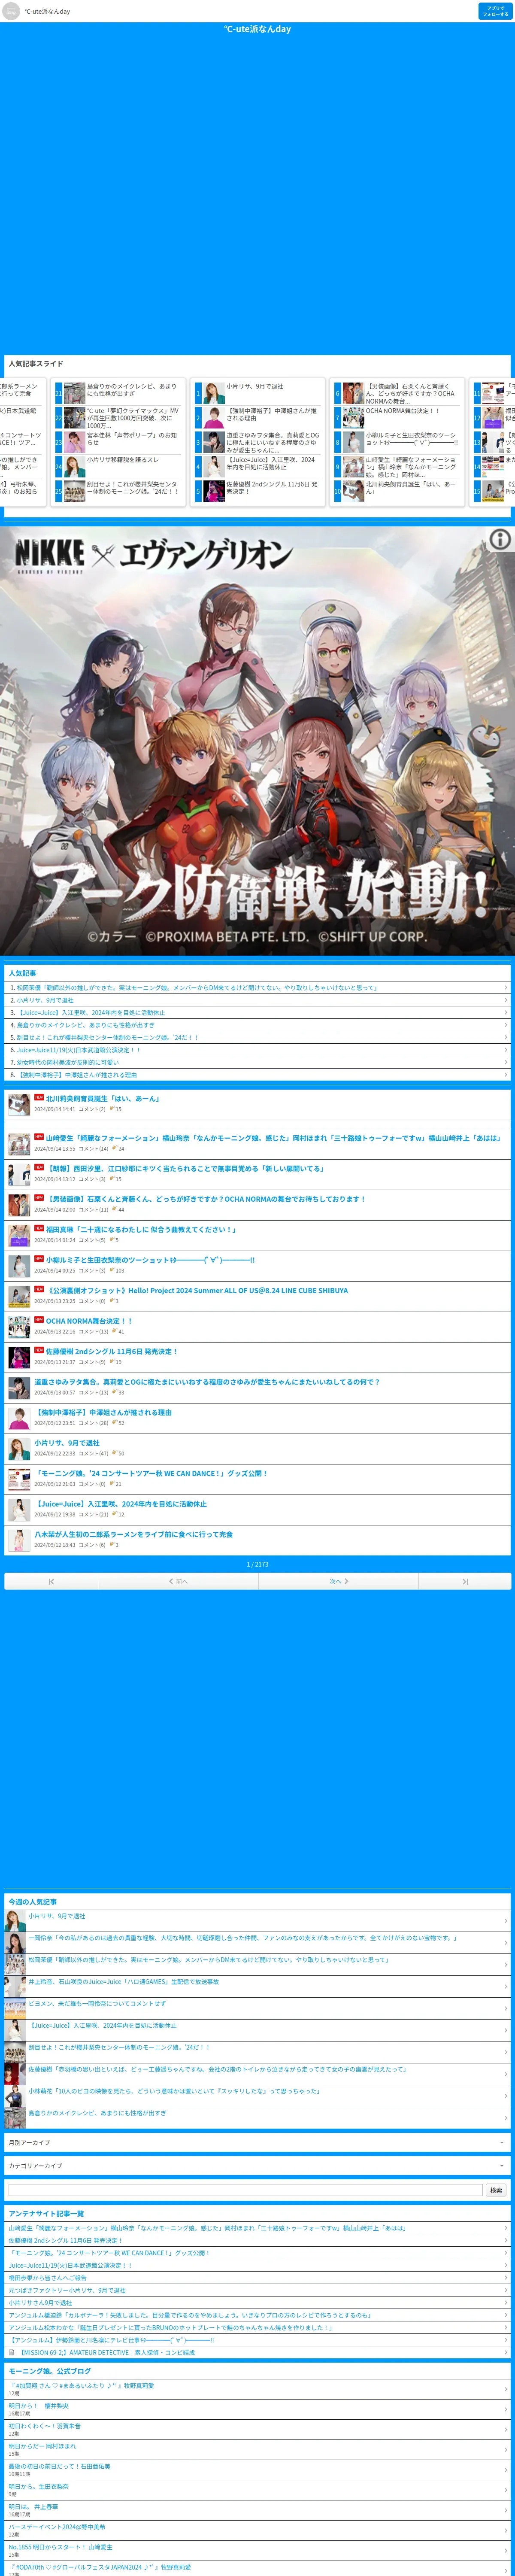Open blog post 明日から！ 櫻井梨央
Screen dimensions: 515x2576
257,2410
